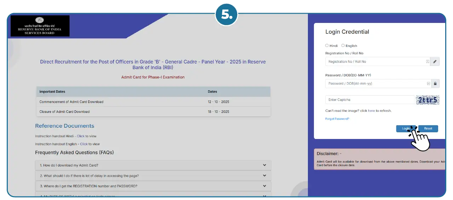Screen dimensions: 453x200
Task: Click the pencil icon beside Registration No field
Action: 435,61
